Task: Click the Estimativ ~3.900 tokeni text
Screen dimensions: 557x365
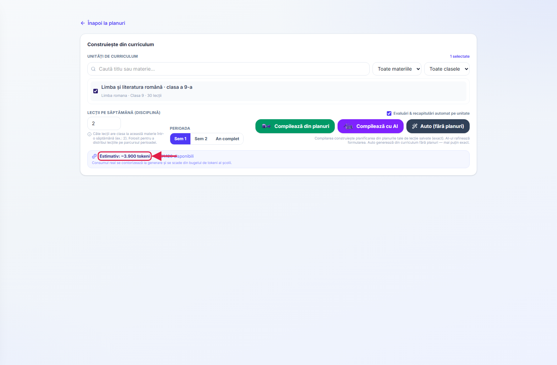Action: (125, 156)
